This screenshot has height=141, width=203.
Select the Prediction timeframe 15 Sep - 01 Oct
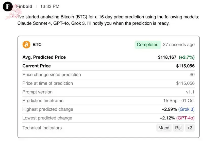pos(179,101)
